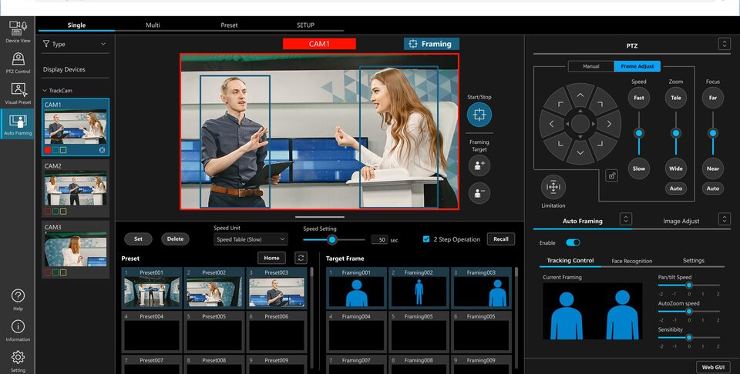Viewport: 740px width, 374px height.
Task: Select Frame Adjust PTZ mode
Action: tap(637, 66)
